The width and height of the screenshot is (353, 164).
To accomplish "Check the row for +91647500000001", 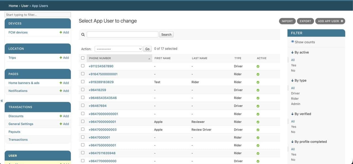I will pos(83,74).
